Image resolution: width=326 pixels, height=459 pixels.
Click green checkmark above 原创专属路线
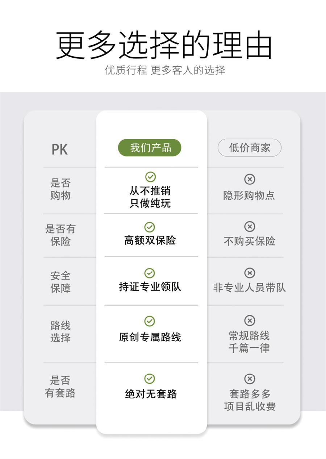click(x=150, y=321)
